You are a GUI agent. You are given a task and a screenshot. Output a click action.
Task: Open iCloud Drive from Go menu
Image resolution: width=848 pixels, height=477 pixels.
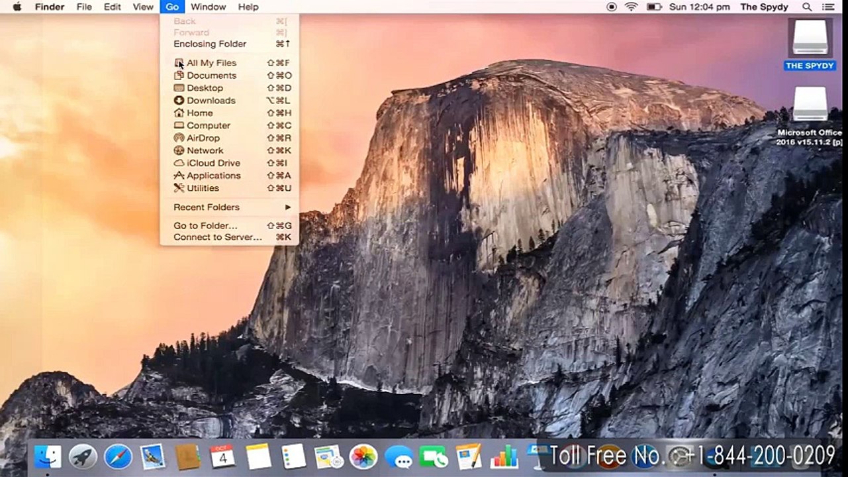click(x=229, y=164)
